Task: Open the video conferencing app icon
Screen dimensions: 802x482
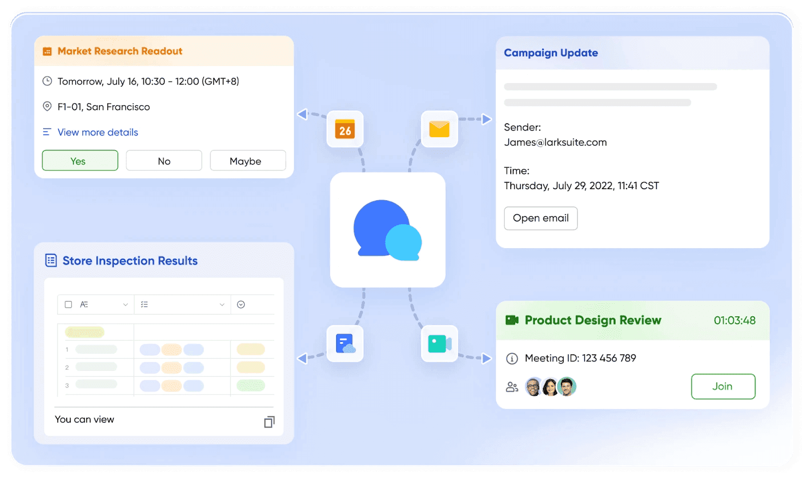Action: point(439,343)
